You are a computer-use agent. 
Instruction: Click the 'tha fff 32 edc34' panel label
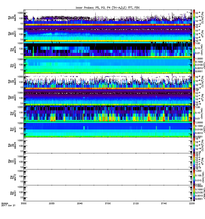(12, 18)
